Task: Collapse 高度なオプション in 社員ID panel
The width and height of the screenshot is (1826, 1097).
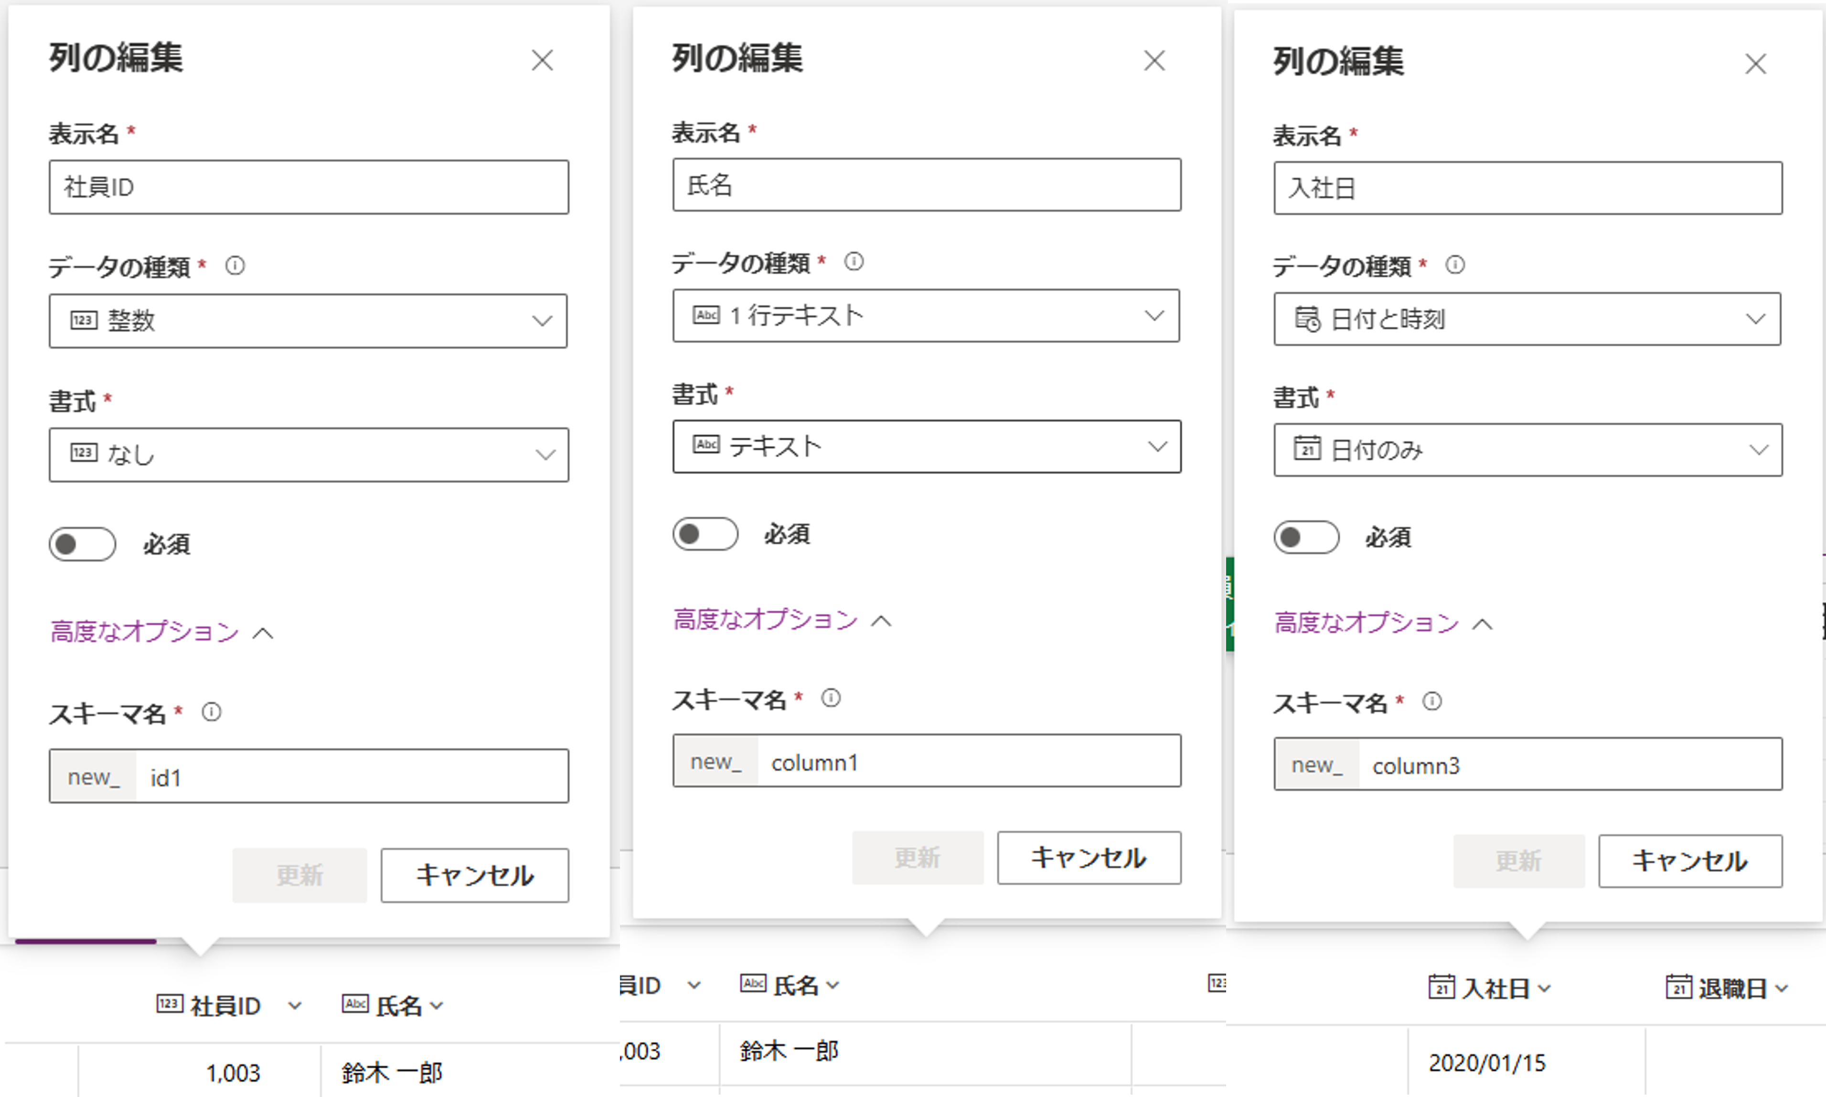Action: click(x=162, y=632)
